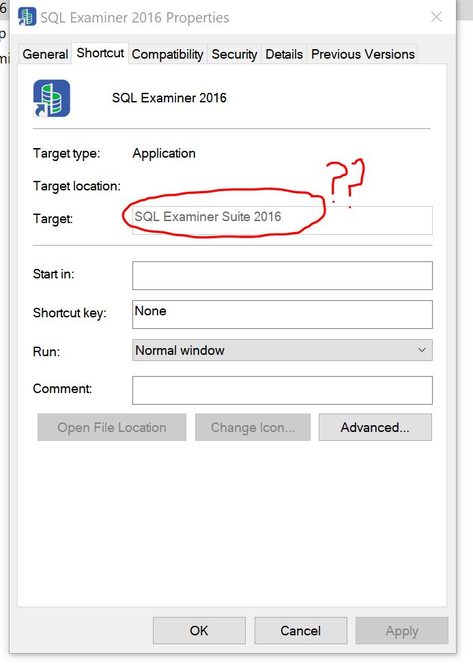
Task: Confirm with the OK button
Action: (199, 631)
